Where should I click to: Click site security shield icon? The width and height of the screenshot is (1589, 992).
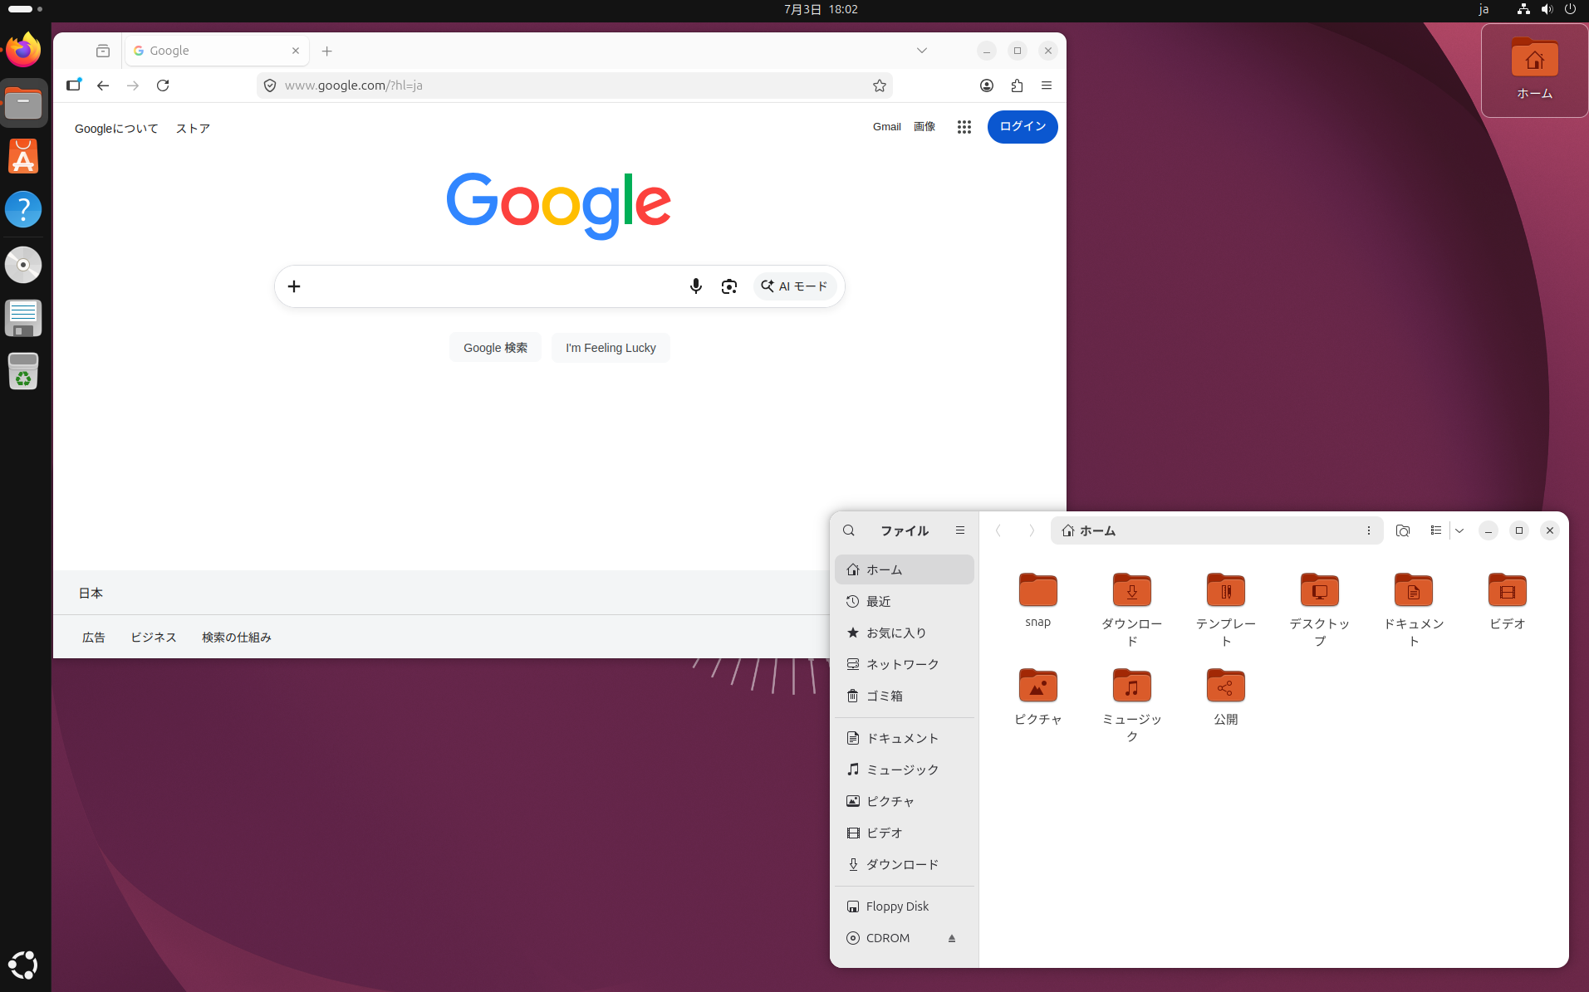(270, 86)
